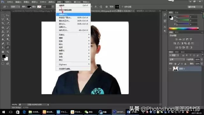Click the R value input field

[193, 17]
